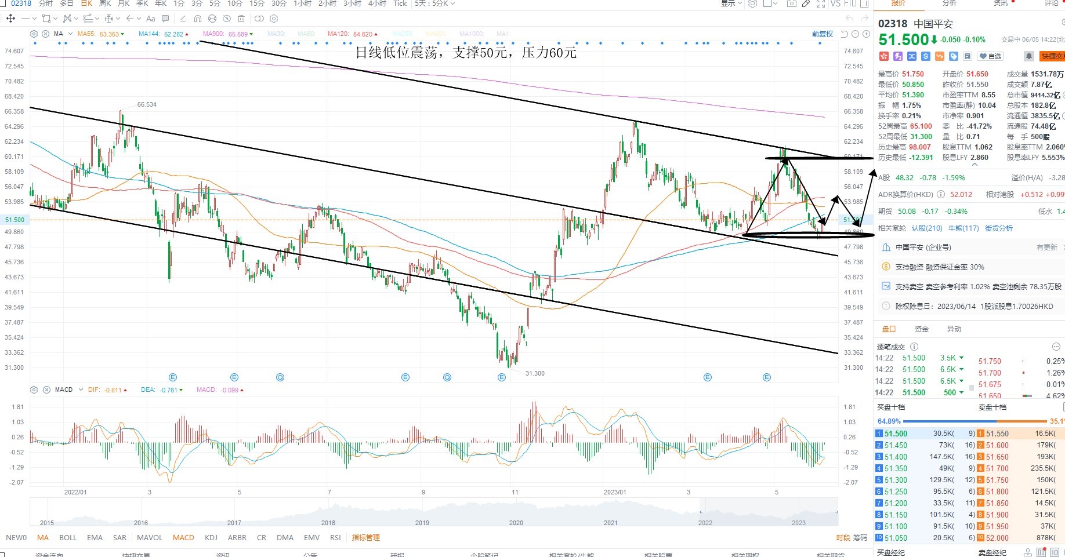
Task: Toggle the linked-circles sync icon
Action: [259, 19]
